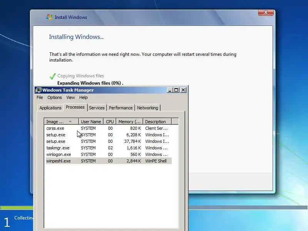
Task: Open the Help menu in Task Manager
Action: click(84, 97)
